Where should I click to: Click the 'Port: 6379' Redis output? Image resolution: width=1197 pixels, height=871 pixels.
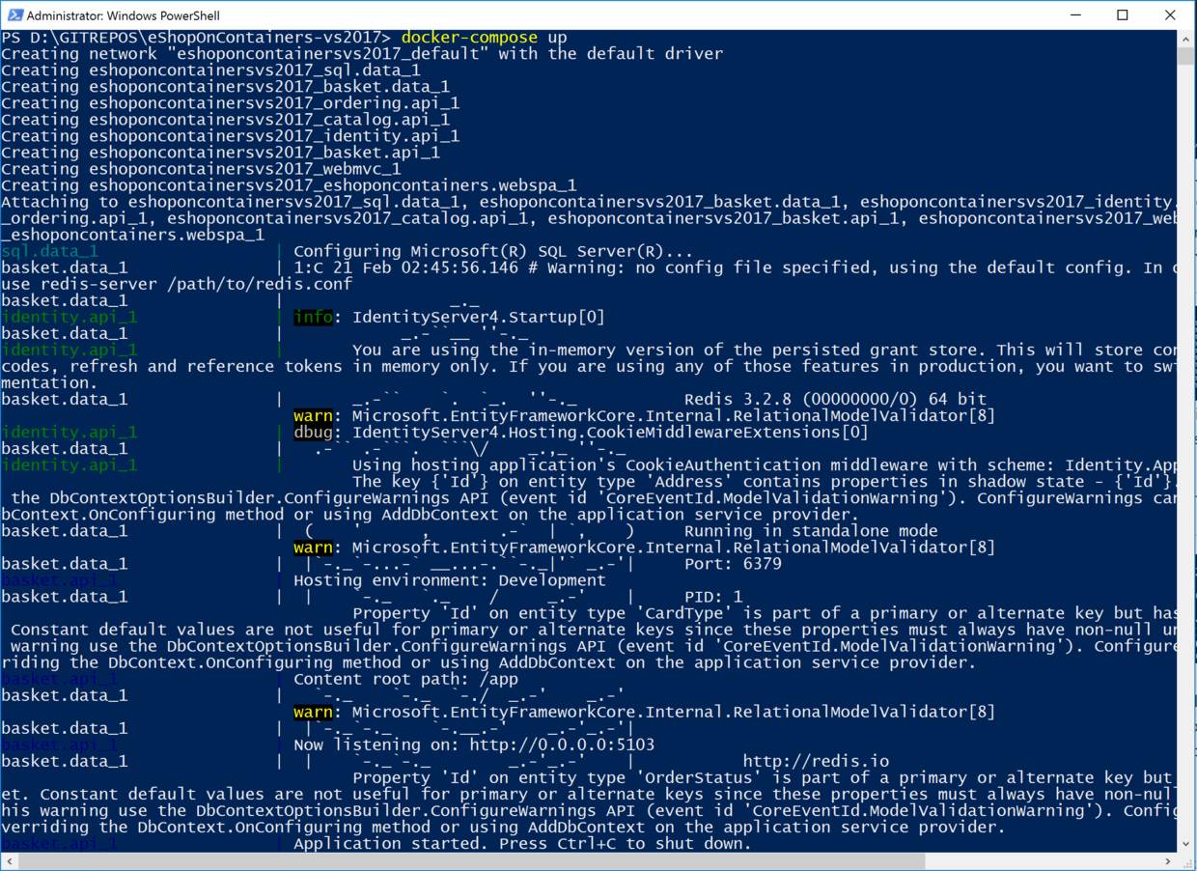[733, 563]
